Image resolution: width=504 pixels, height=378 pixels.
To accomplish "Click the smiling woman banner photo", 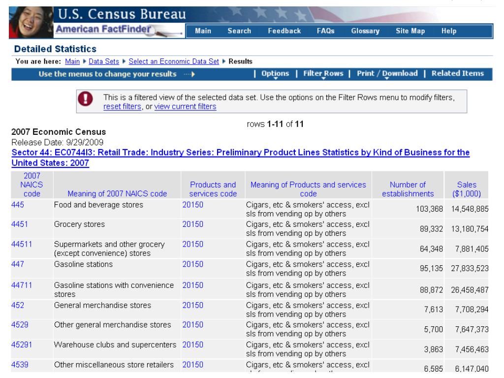I will (31, 22).
